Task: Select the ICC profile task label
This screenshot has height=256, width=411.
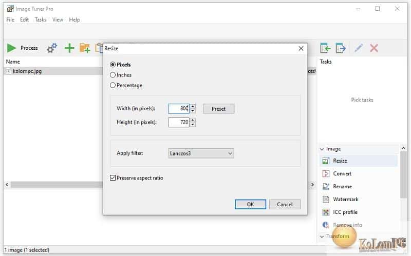Action: click(345, 212)
